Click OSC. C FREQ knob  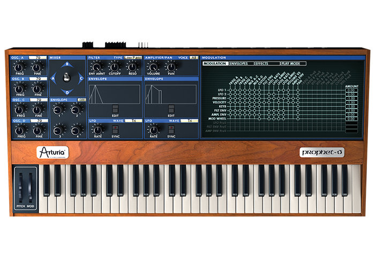pyautogui.click(x=20, y=109)
